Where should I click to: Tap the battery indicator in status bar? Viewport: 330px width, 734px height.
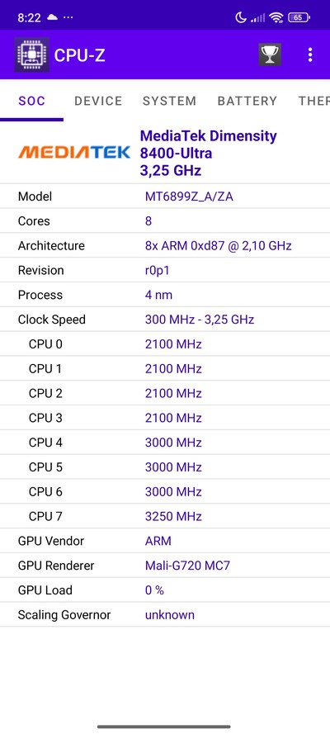pos(299,18)
